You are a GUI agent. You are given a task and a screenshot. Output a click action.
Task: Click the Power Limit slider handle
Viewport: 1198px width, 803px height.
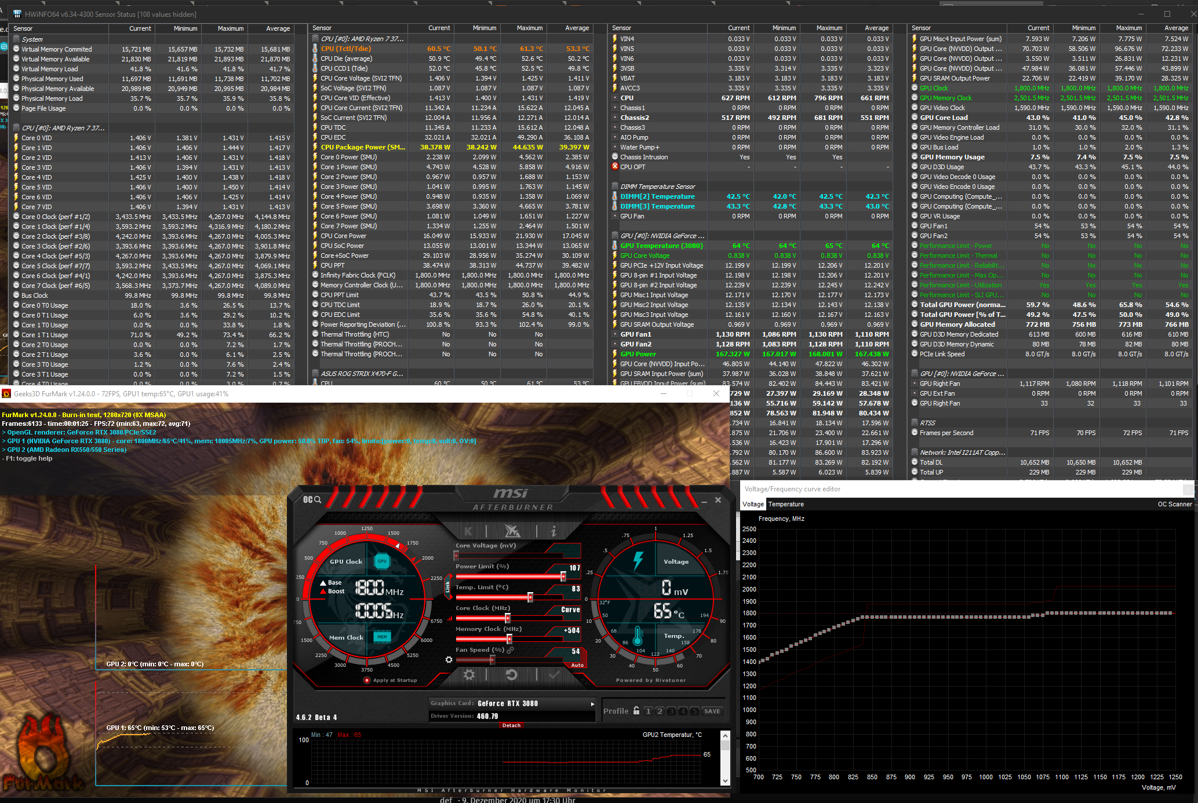[563, 576]
